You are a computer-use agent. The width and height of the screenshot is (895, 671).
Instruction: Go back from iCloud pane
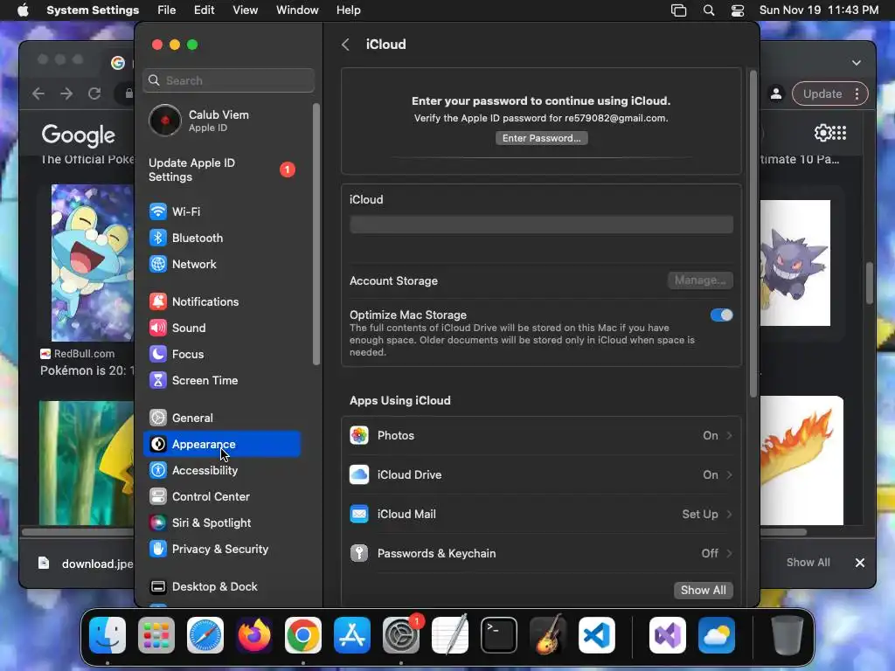[x=345, y=45]
